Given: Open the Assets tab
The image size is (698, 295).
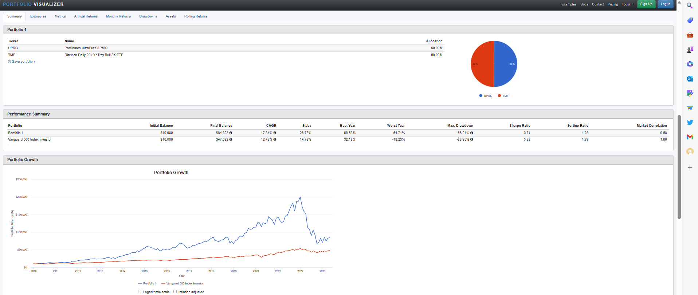Looking at the screenshot, I should pyautogui.click(x=170, y=16).
